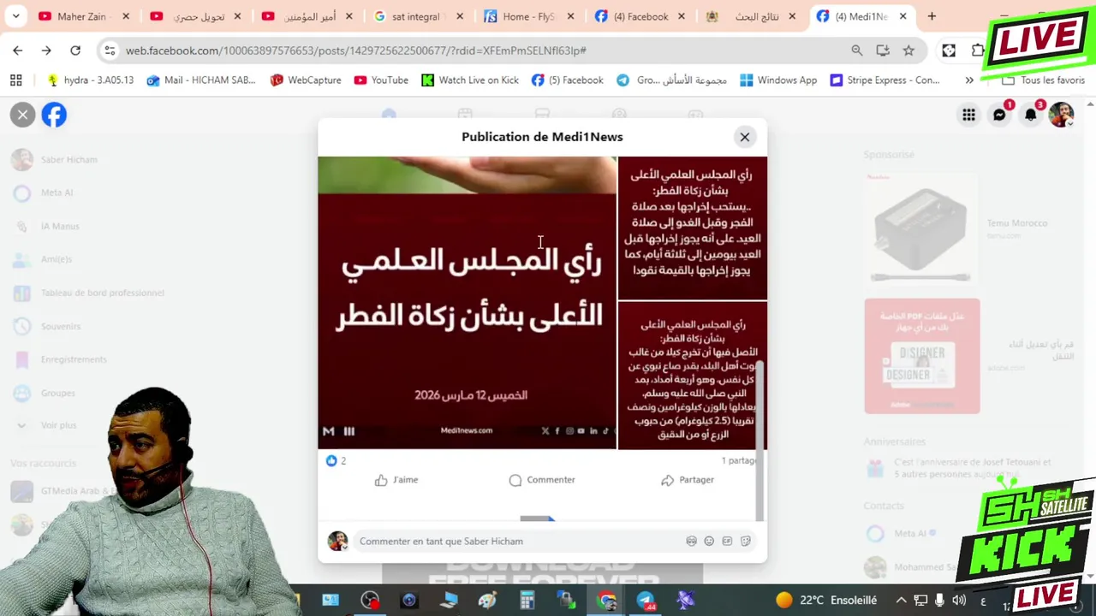The width and height of the screenshot is (1096, 616).
Task: Insert an avatar sticker in comment
Action: click(x=691, y=542)
